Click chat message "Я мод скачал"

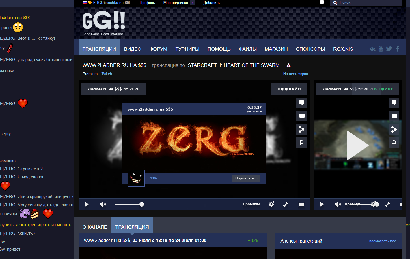[31, 177]
